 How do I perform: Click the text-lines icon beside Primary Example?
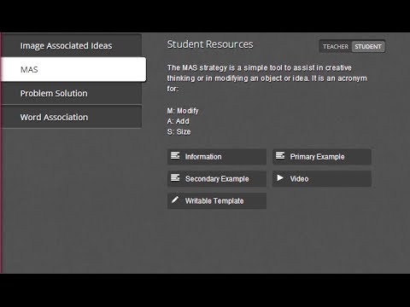tap(280, 155)
